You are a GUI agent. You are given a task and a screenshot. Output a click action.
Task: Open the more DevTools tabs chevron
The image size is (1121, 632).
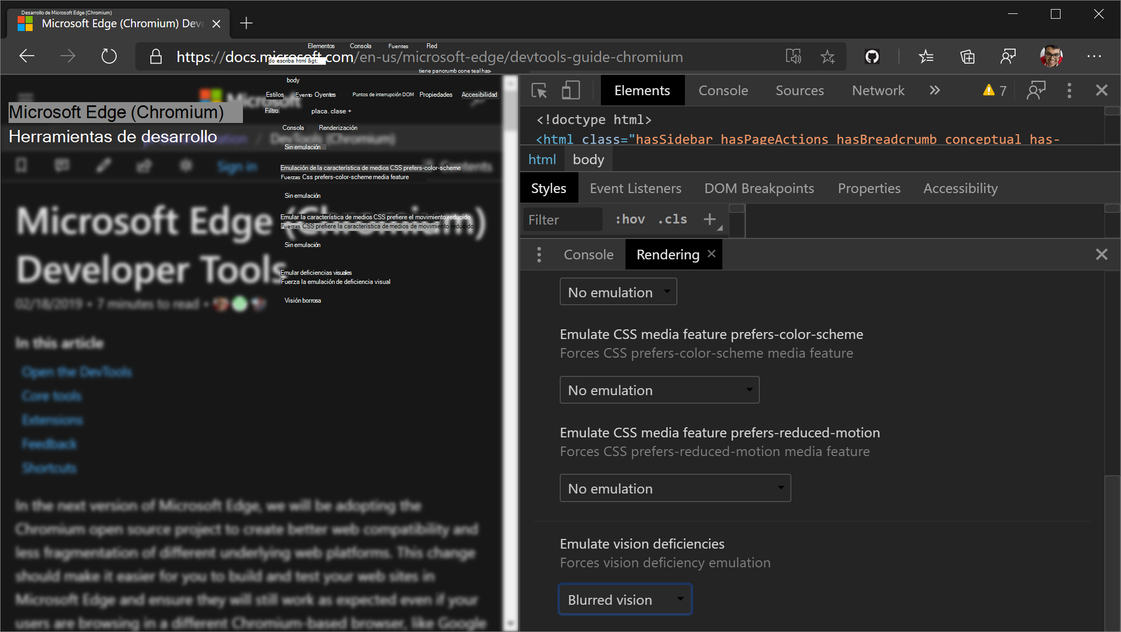pyautogui.click(x=934, y=90)
